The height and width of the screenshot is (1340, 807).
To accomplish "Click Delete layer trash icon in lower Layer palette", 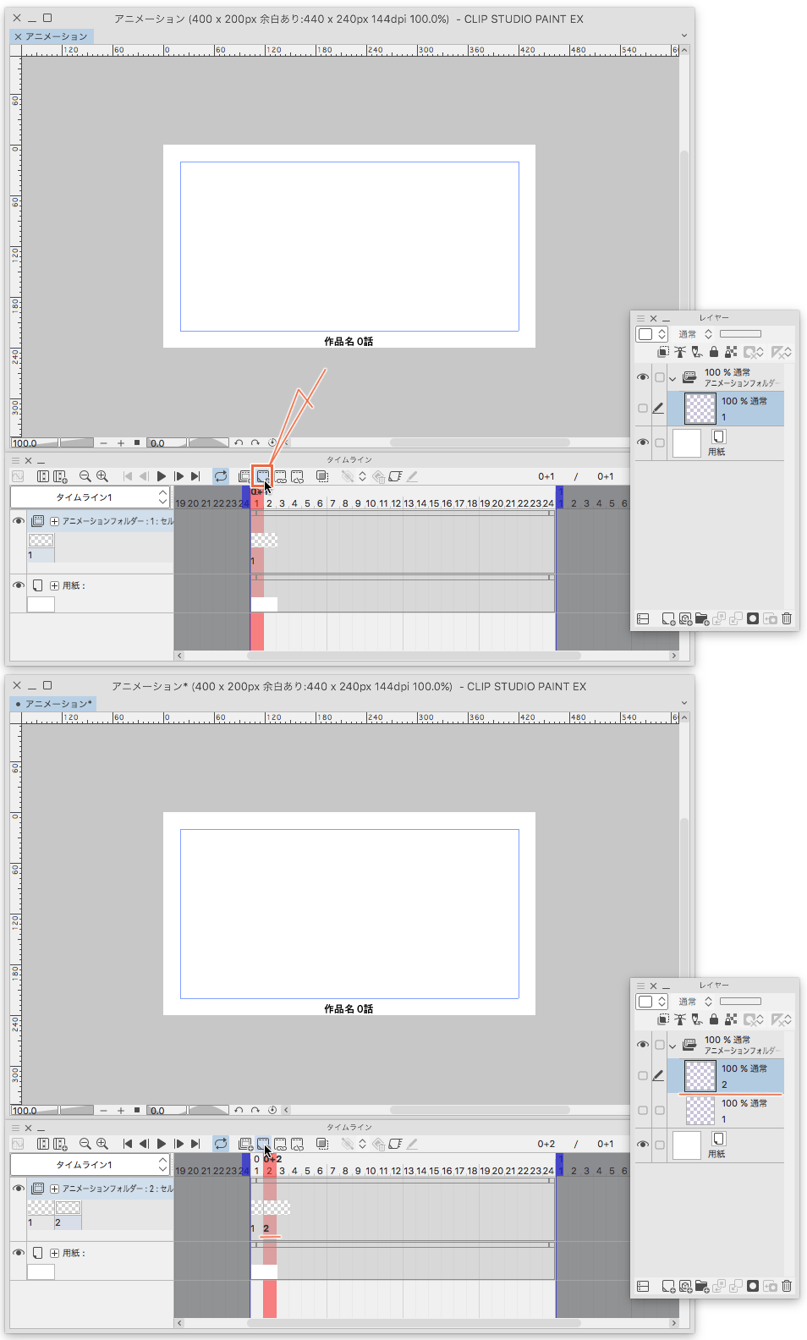I will point(787,1287).
